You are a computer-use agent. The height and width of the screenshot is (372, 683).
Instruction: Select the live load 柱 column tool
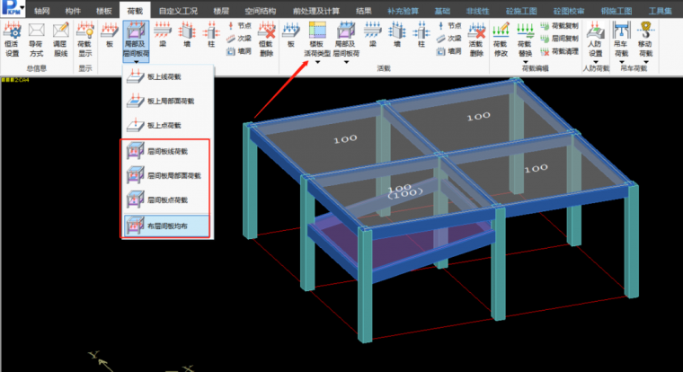(421, 36)
